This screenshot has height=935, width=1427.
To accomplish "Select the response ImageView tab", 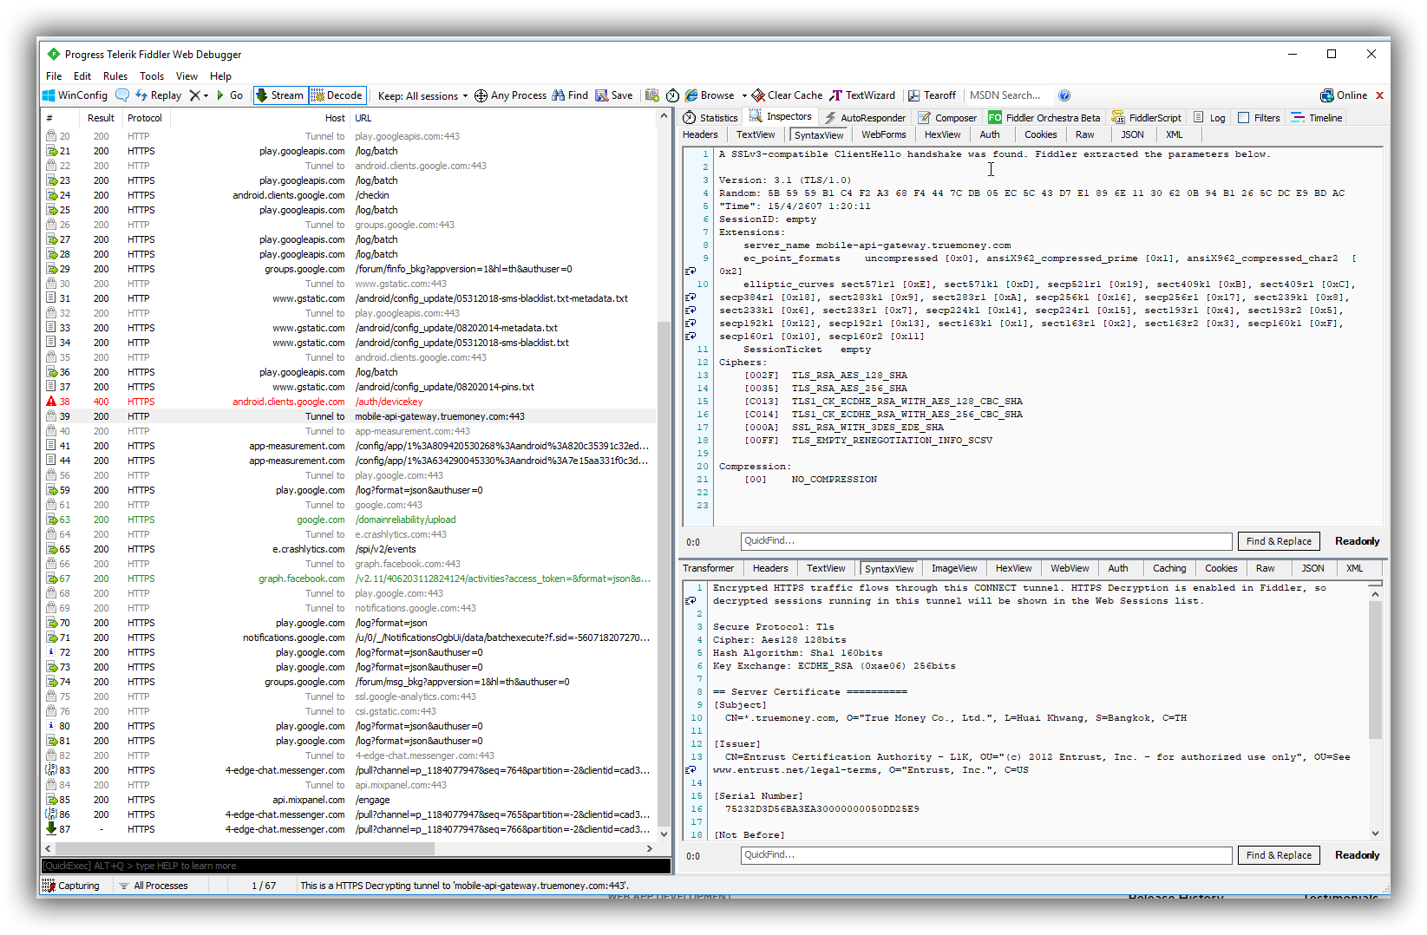I will pyautogui.click(x=954, y=569).
